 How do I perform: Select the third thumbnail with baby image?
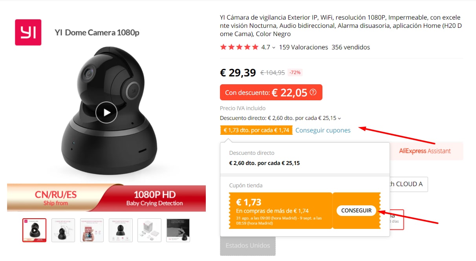92,230
